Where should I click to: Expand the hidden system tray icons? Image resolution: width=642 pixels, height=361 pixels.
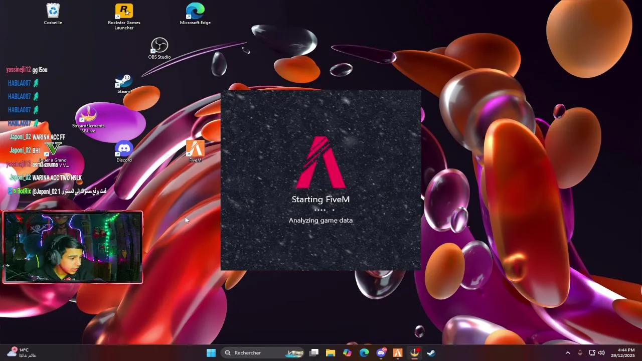tap(568, 353)
